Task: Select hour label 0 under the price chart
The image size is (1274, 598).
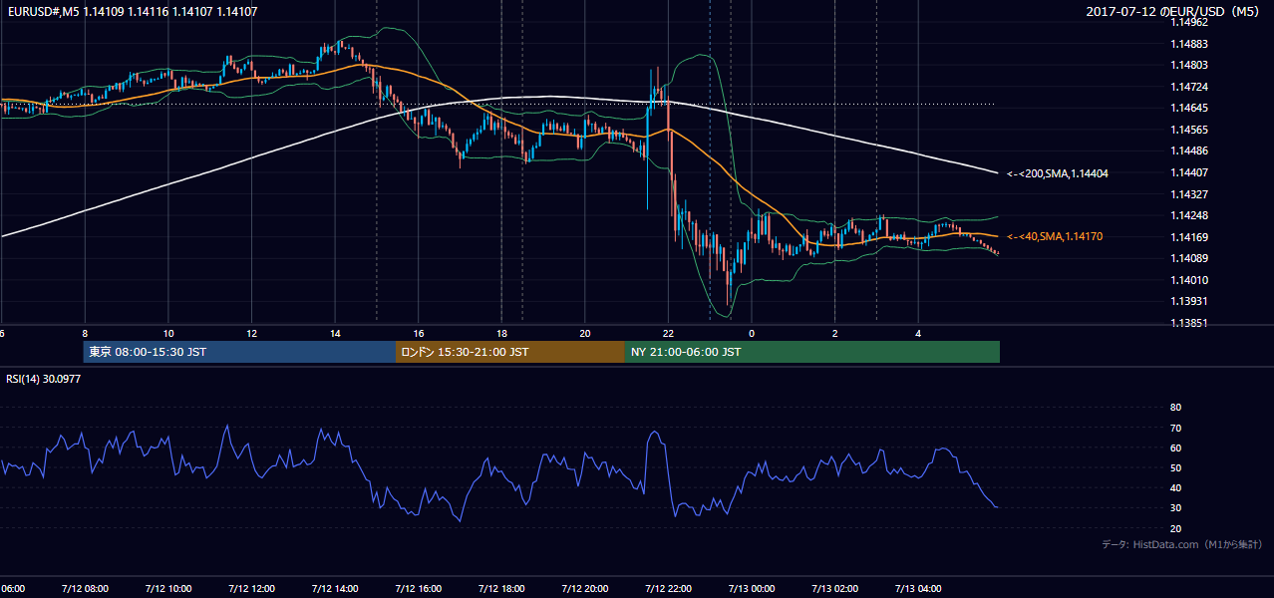Action: click(x=752, y=333)
